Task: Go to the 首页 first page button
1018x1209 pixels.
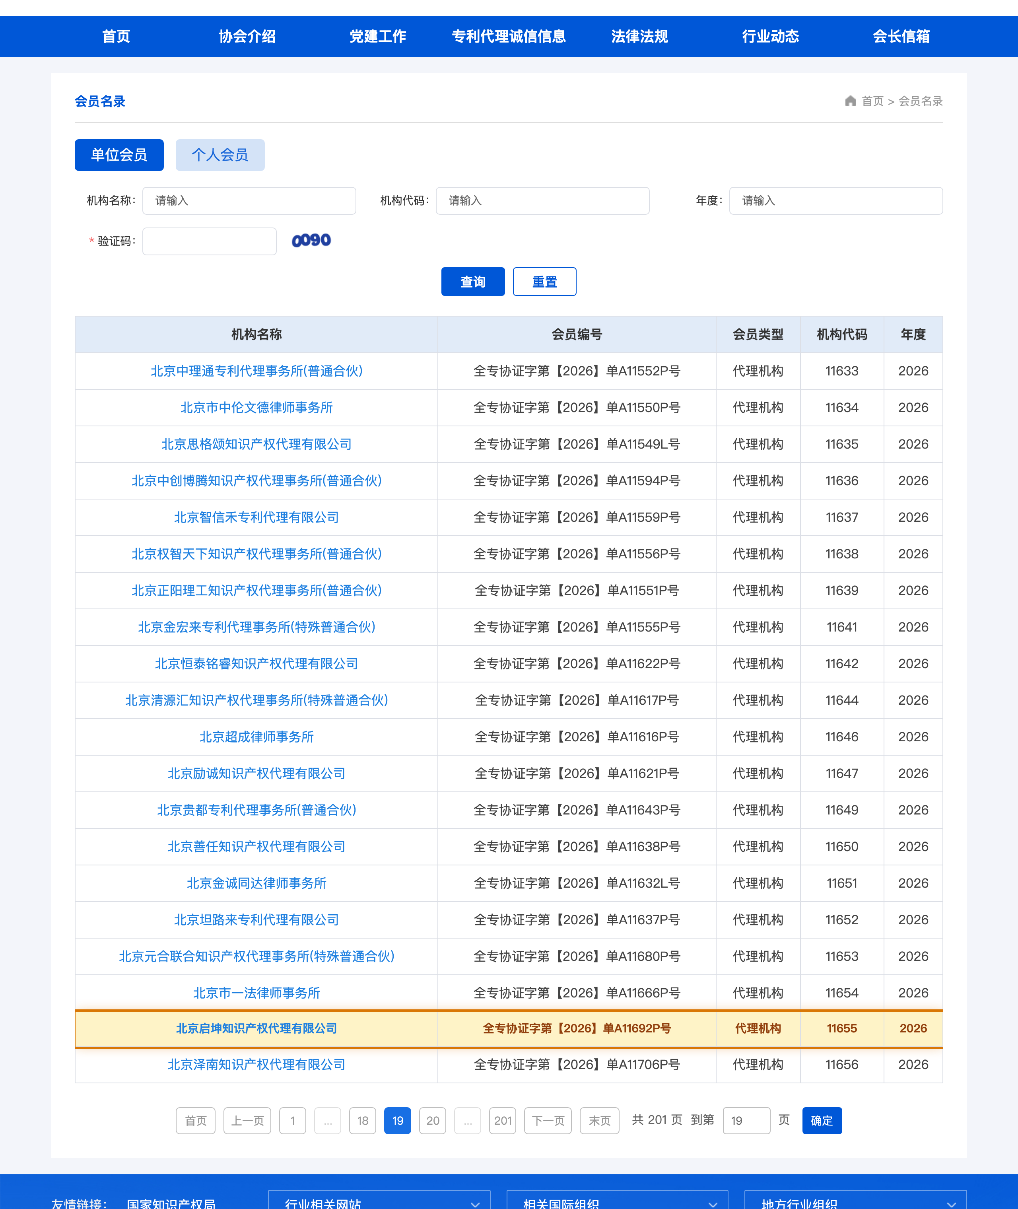Action: pyautogui.click(x=196, y=1120)
